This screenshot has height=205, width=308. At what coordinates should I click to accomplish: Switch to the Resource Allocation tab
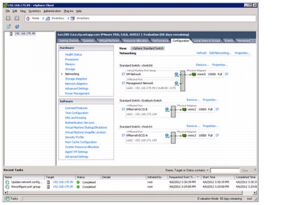[136, 41]
